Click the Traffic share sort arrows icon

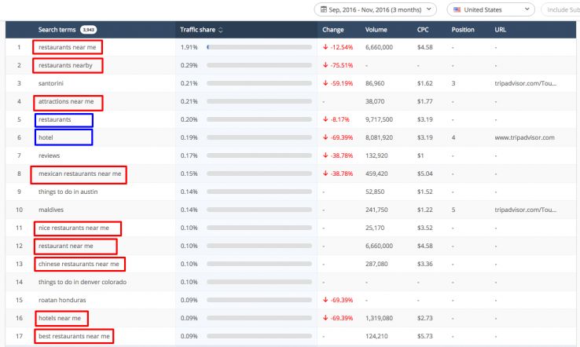(x=221, y=30)
